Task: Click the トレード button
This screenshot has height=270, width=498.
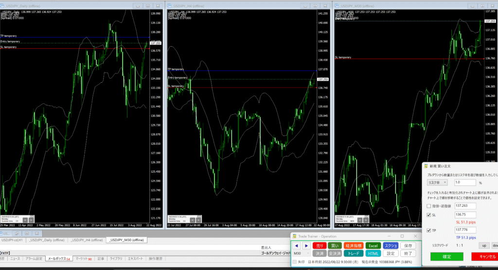Action: (354, 253)
